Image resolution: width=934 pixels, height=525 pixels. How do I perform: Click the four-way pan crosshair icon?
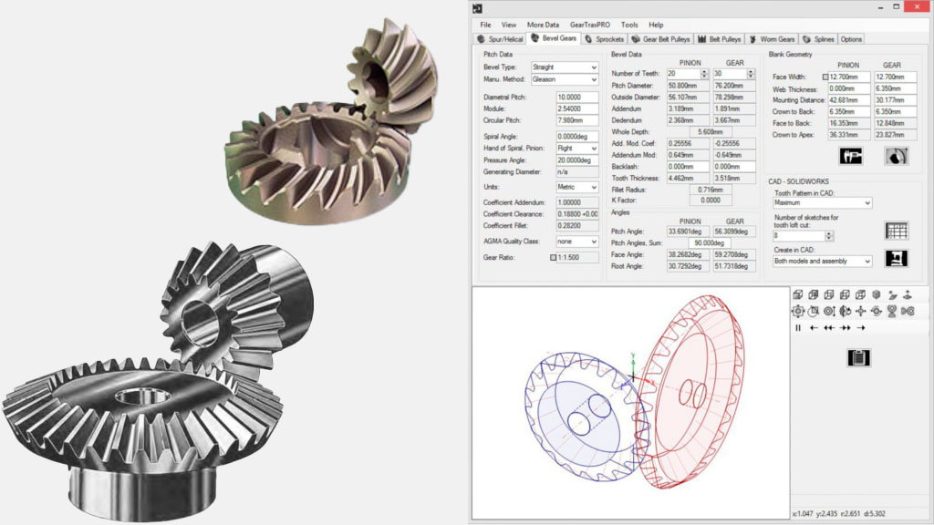point(860,311)
